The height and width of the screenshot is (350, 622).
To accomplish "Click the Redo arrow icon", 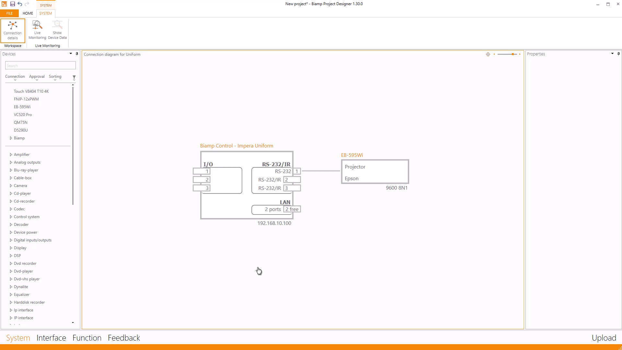I will point(27,4).
